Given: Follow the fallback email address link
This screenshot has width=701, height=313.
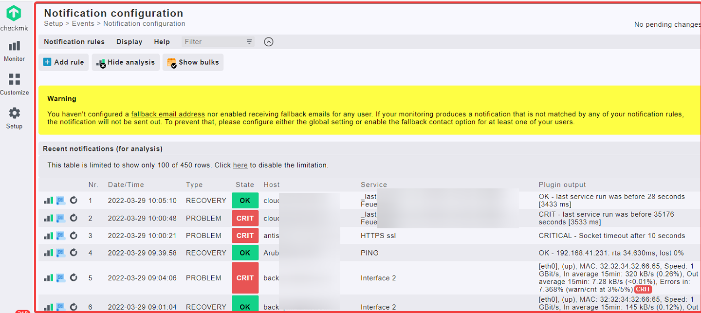Looking at the screenshot, I should click(168, 114).
